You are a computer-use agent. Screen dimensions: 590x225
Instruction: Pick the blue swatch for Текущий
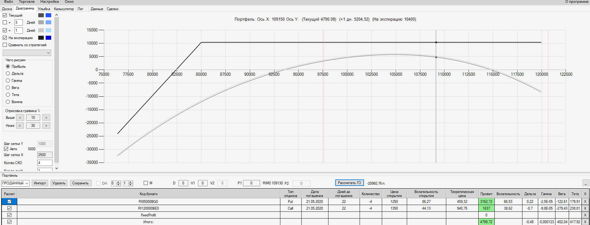[x=48, y=15]
